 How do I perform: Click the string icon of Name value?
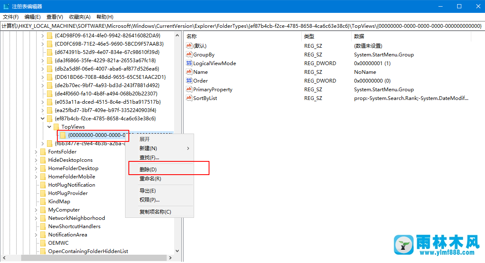189,72
